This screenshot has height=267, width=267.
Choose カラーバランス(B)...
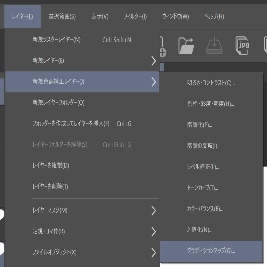tap(211, 209)
